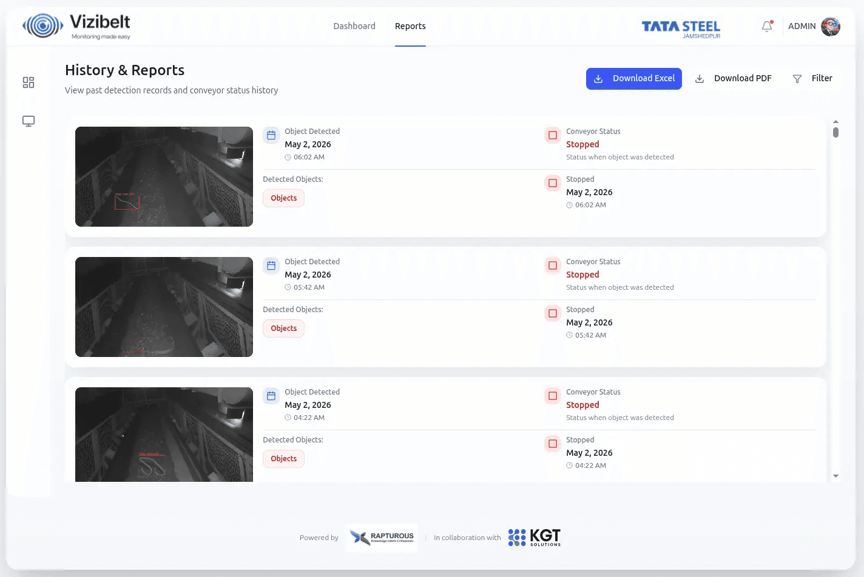864x577 pixels.
Task: Download the report as PDF
Action: pyautogui.click(x=733, y=79)
